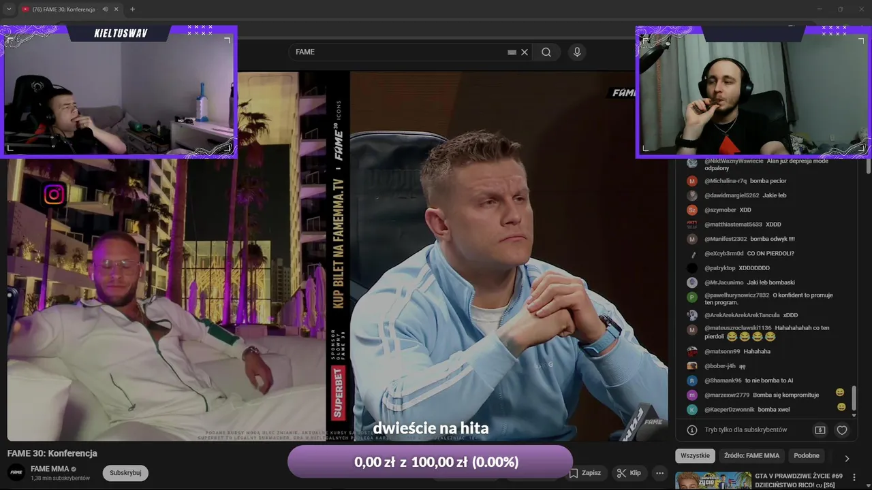This screenshot has height=490, width=872.
Task: Open the three-dot more actions menu
Action: coord(659,473)
